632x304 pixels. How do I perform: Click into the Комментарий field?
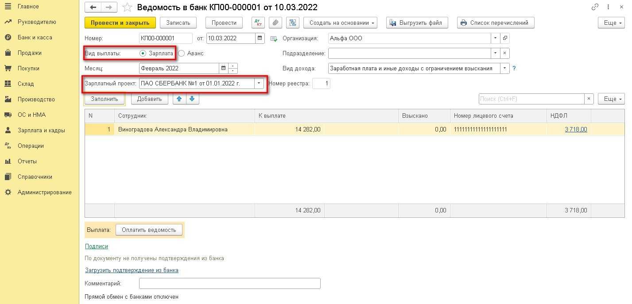[229, 284]
